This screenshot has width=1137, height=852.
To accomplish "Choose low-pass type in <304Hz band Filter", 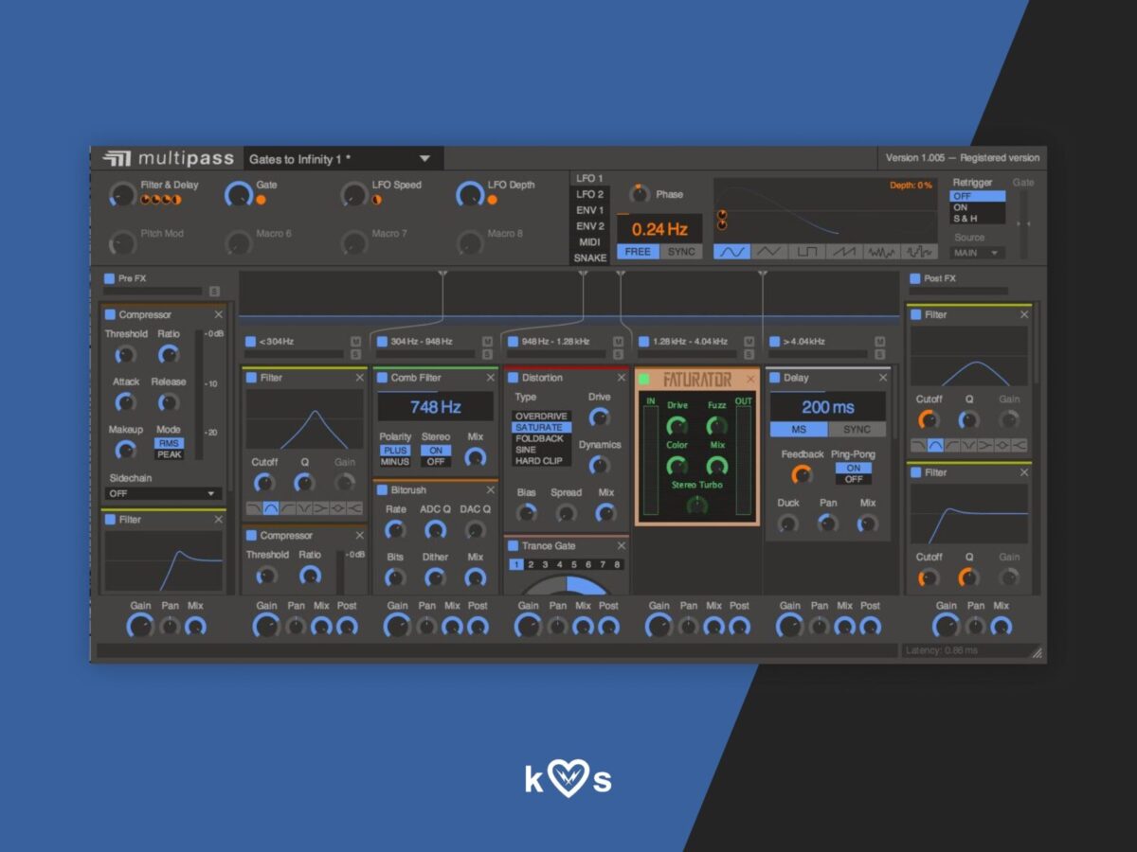I will (254, 508).
